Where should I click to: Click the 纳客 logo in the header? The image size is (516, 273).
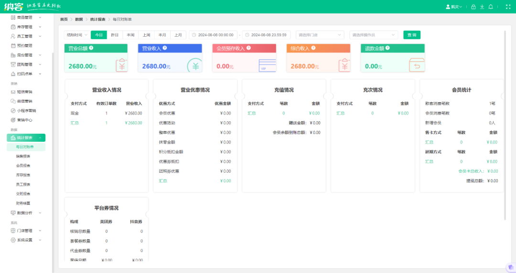click(13, 7)
